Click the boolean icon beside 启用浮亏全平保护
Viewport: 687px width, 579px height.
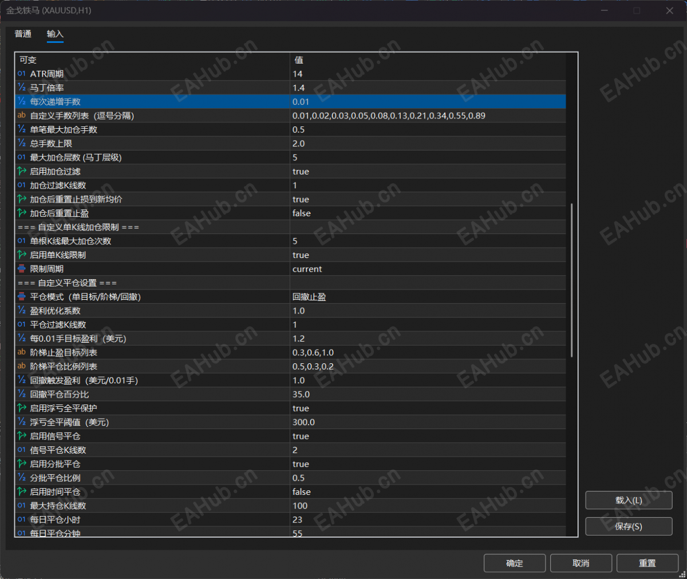pyautogui.click(x=22, y=408)
